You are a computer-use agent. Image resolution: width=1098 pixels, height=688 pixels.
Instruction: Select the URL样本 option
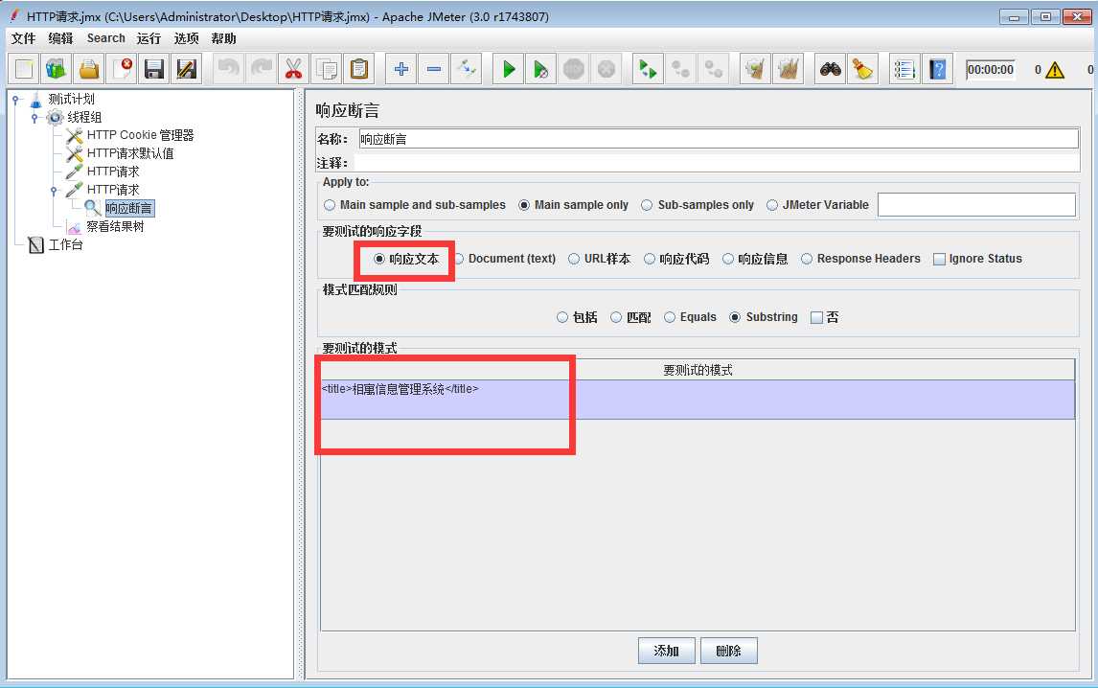[x=600, y=259]
